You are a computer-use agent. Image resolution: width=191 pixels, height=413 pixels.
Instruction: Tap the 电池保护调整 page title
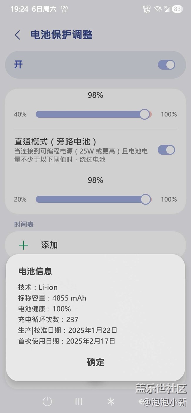[62, 35]
